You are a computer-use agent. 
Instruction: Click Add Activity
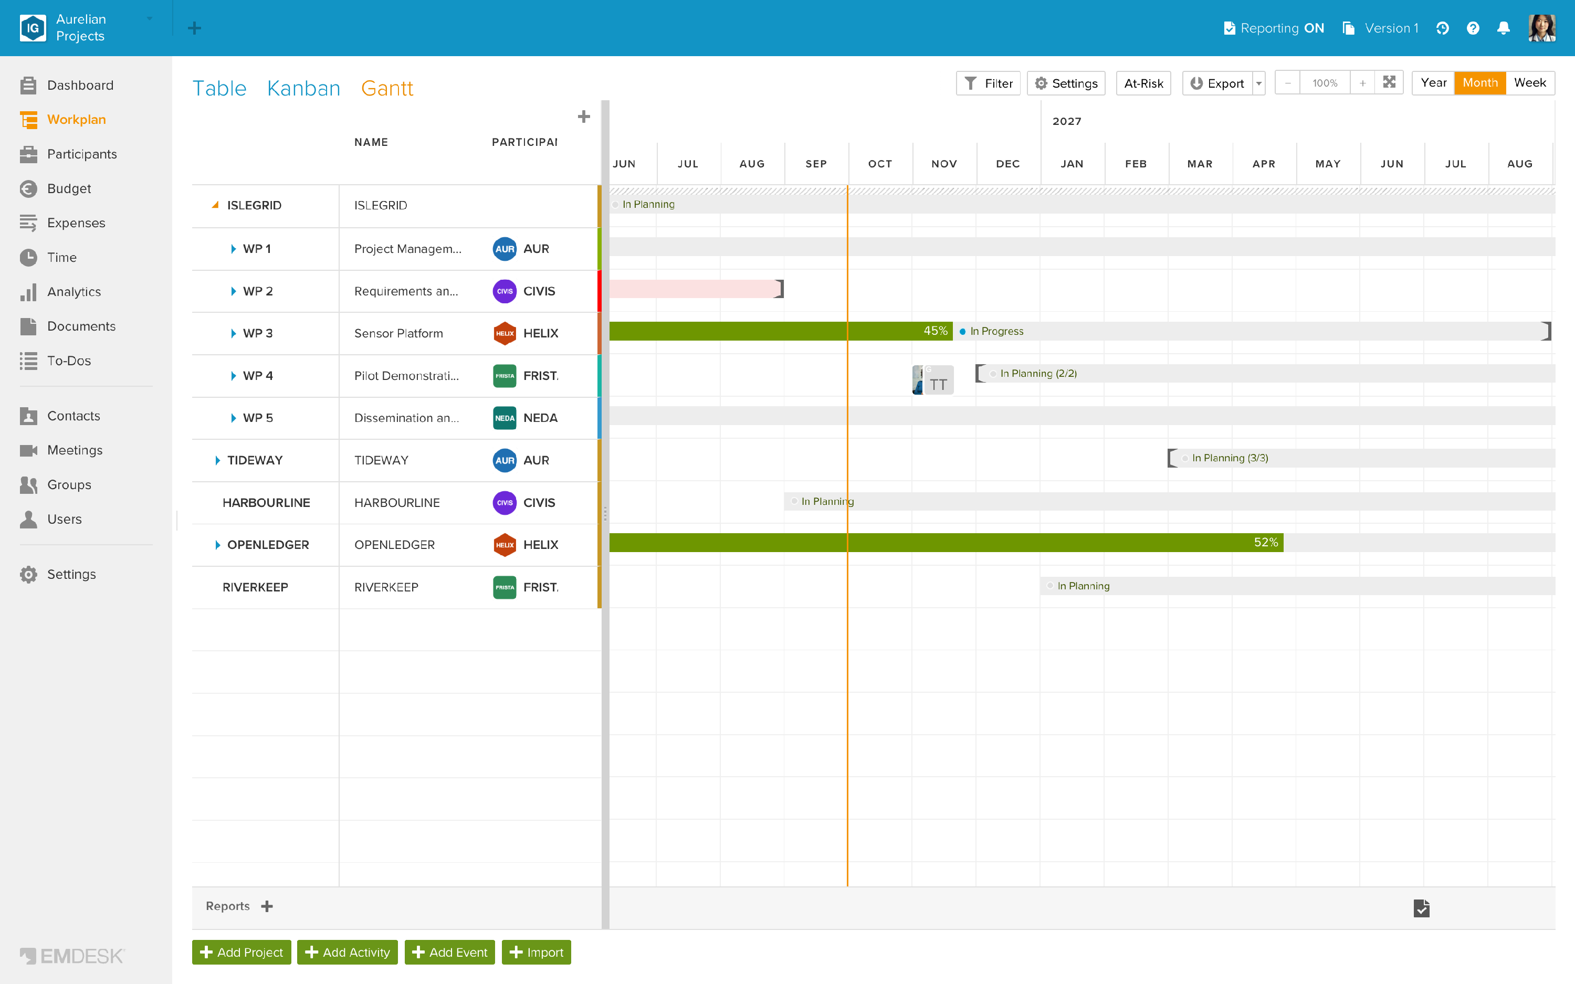click(348, 952)
